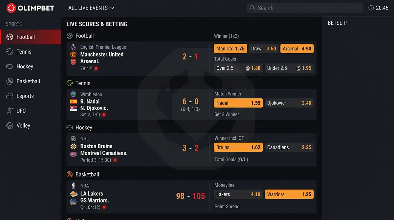This screenshot has height=220, width=394.
Task: Select Over 2.5 goals at 1.88
Action: coord(238,68)
